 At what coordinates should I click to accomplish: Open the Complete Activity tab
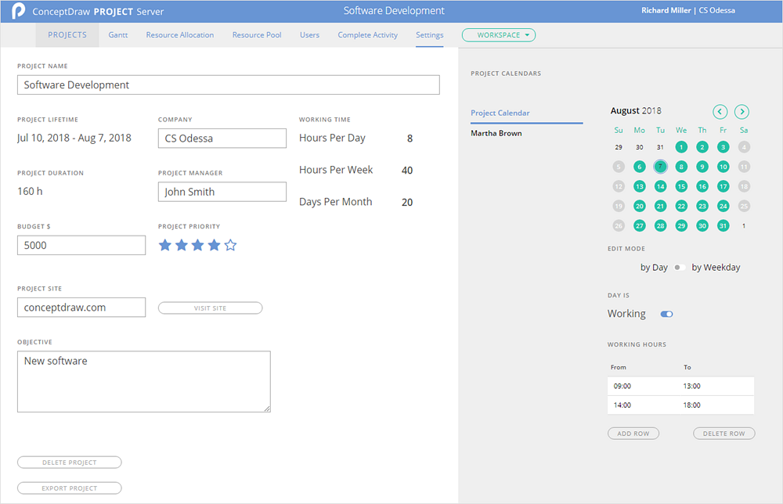(x=367, y=35)
